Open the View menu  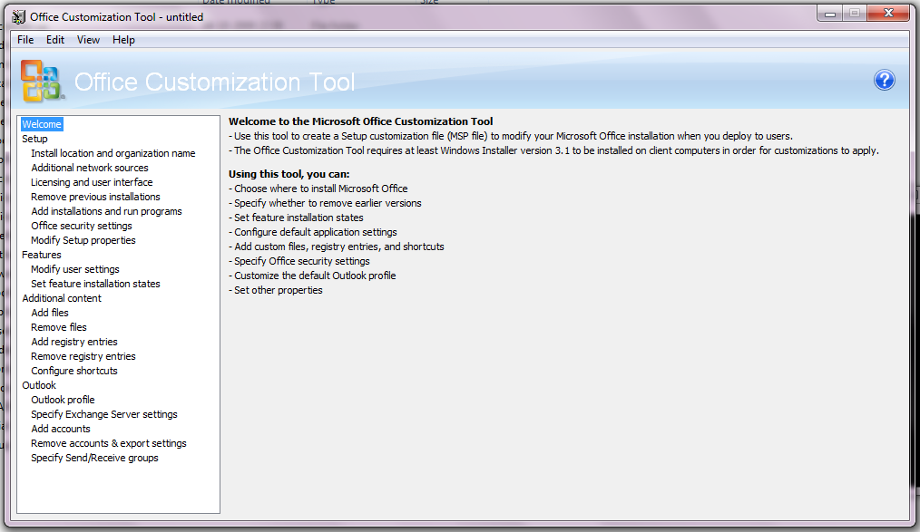tap(88, 40)
